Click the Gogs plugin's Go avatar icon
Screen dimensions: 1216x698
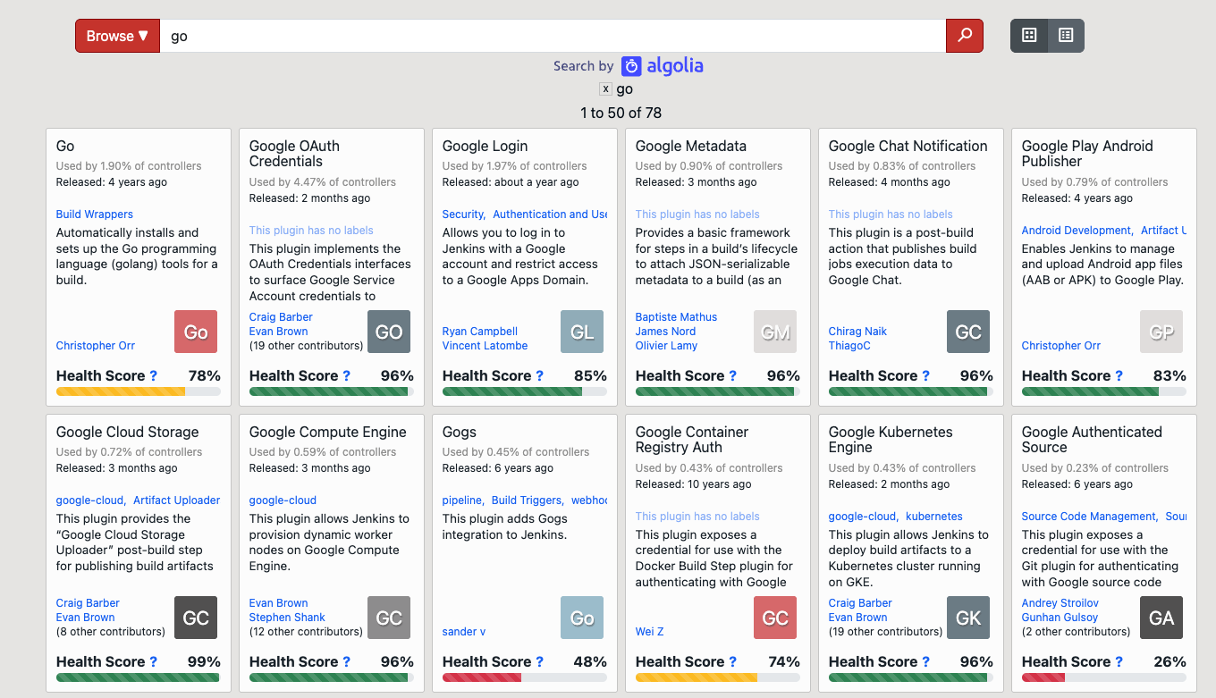pyautogui.click(x=582, y=618)
